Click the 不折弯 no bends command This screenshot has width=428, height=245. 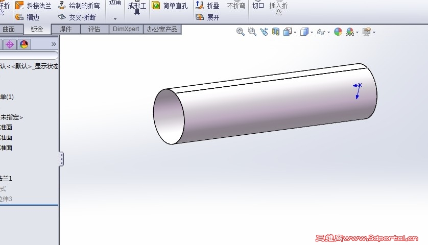236,6
